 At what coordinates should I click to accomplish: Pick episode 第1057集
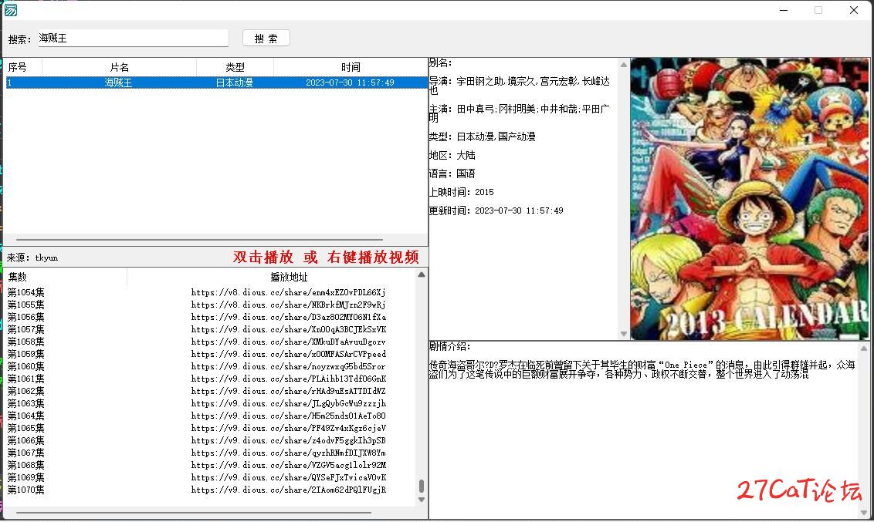25,329
